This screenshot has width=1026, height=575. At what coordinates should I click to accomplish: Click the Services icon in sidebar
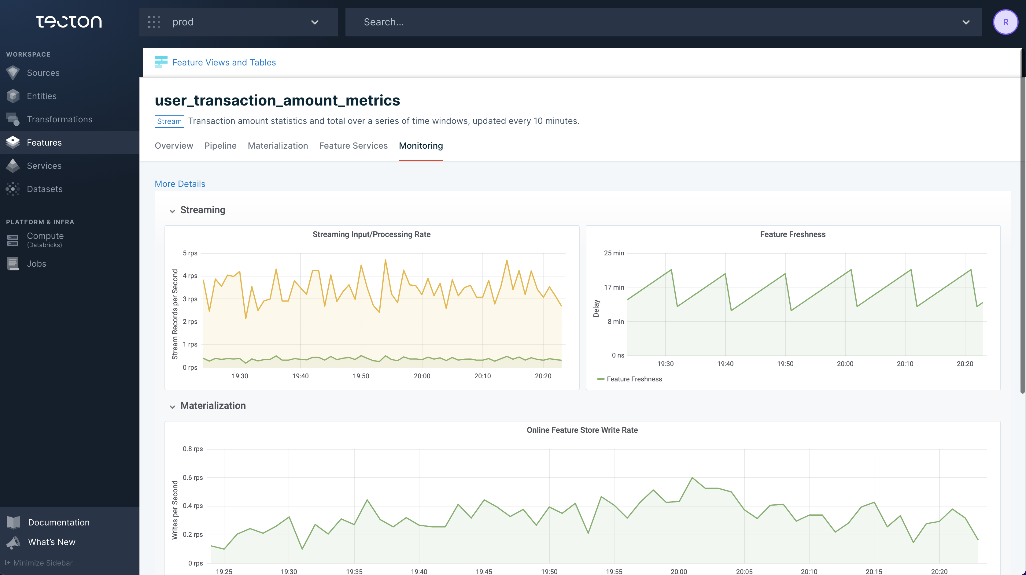(x=13, y=165)
